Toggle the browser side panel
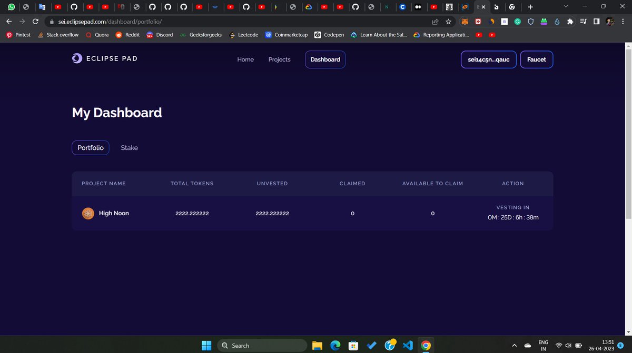Viewport: 632px width, 353px height. pos(596,22)
